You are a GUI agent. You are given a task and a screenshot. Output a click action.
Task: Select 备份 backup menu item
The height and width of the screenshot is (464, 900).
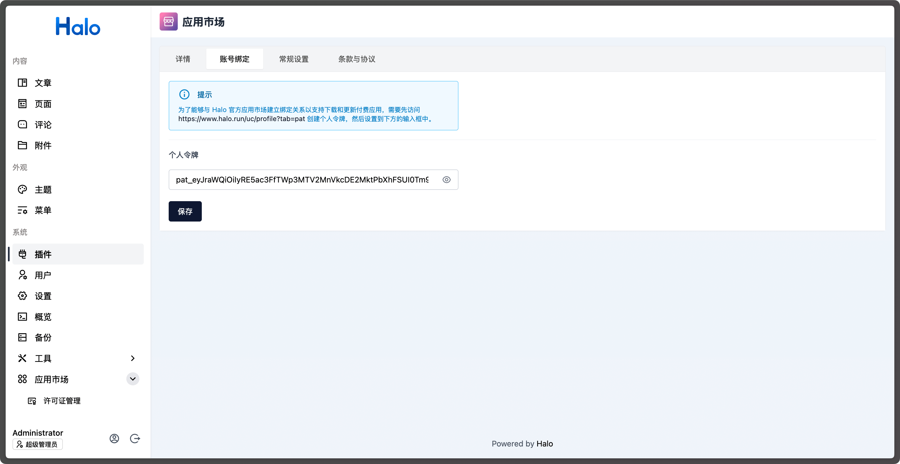coord(43,338)
